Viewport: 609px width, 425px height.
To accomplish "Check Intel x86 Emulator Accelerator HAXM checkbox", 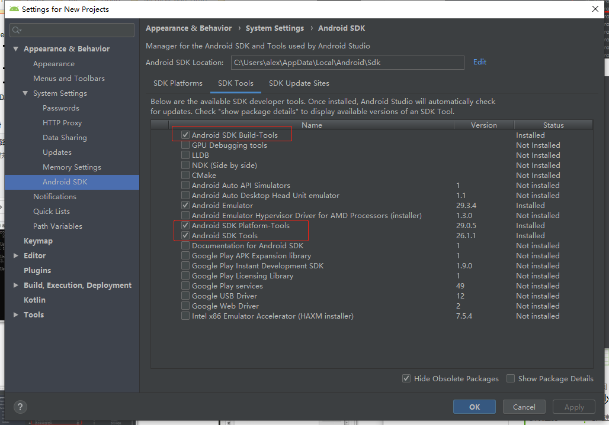I will pyautogui.click(x=185, y=316).
